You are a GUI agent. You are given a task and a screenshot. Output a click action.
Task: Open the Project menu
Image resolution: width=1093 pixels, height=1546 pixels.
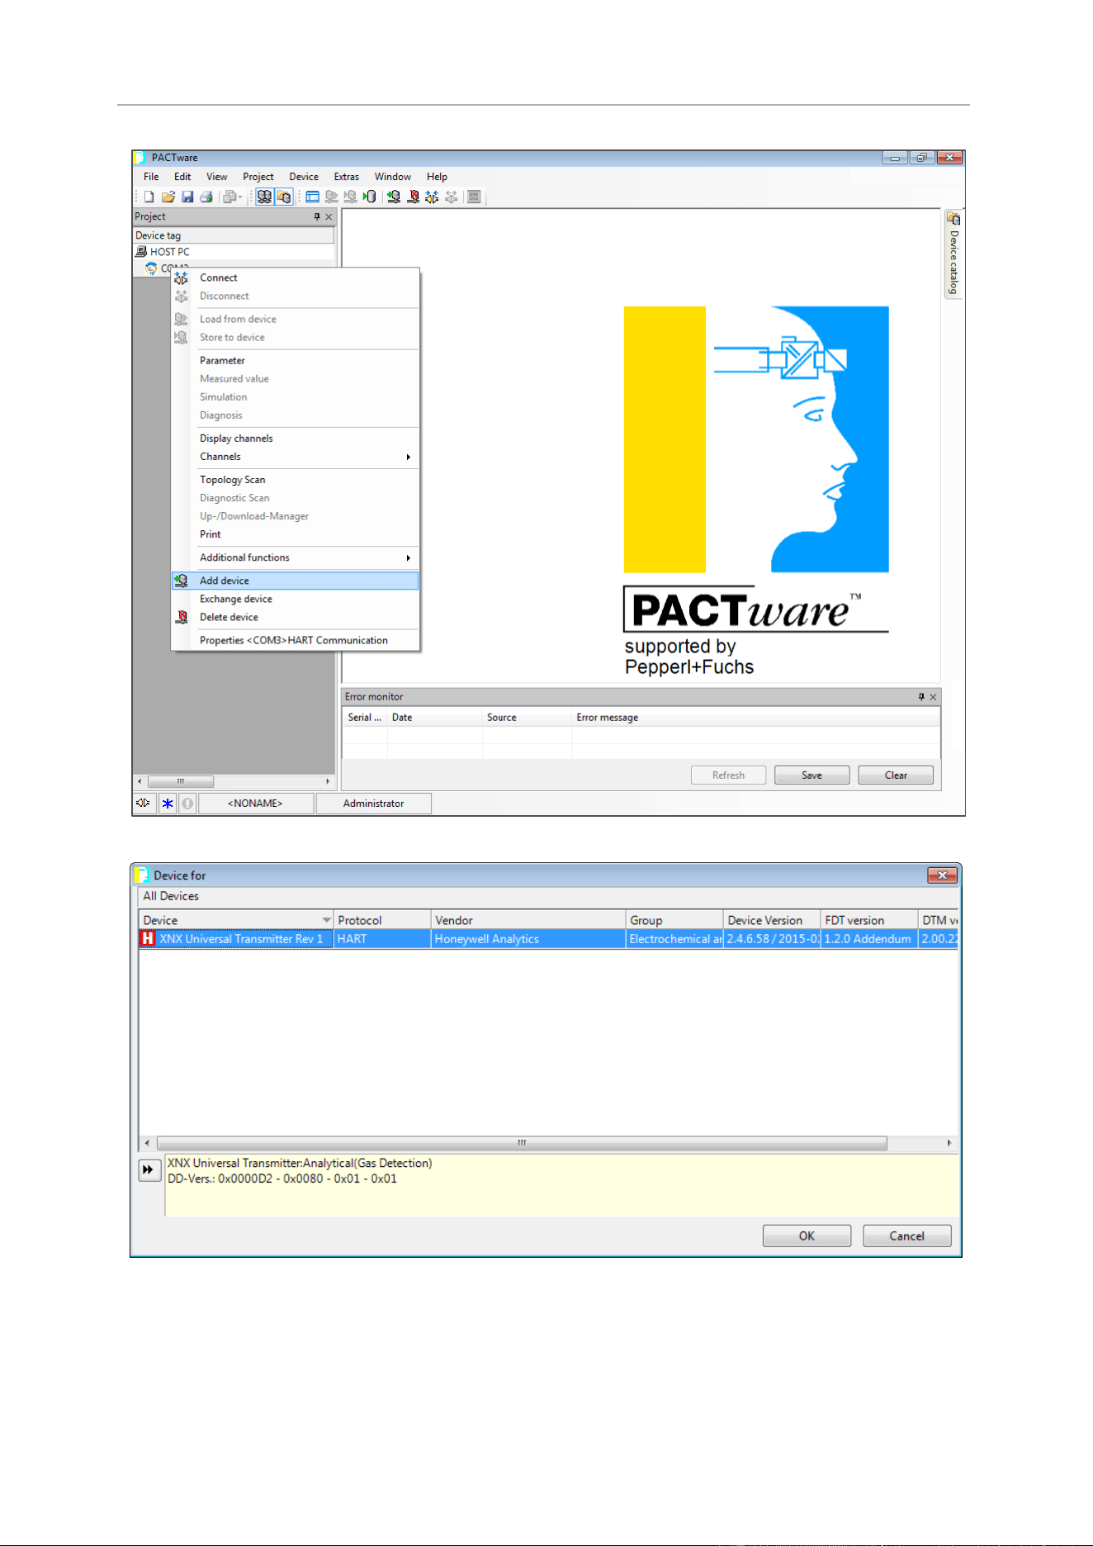tap(258, 177)
